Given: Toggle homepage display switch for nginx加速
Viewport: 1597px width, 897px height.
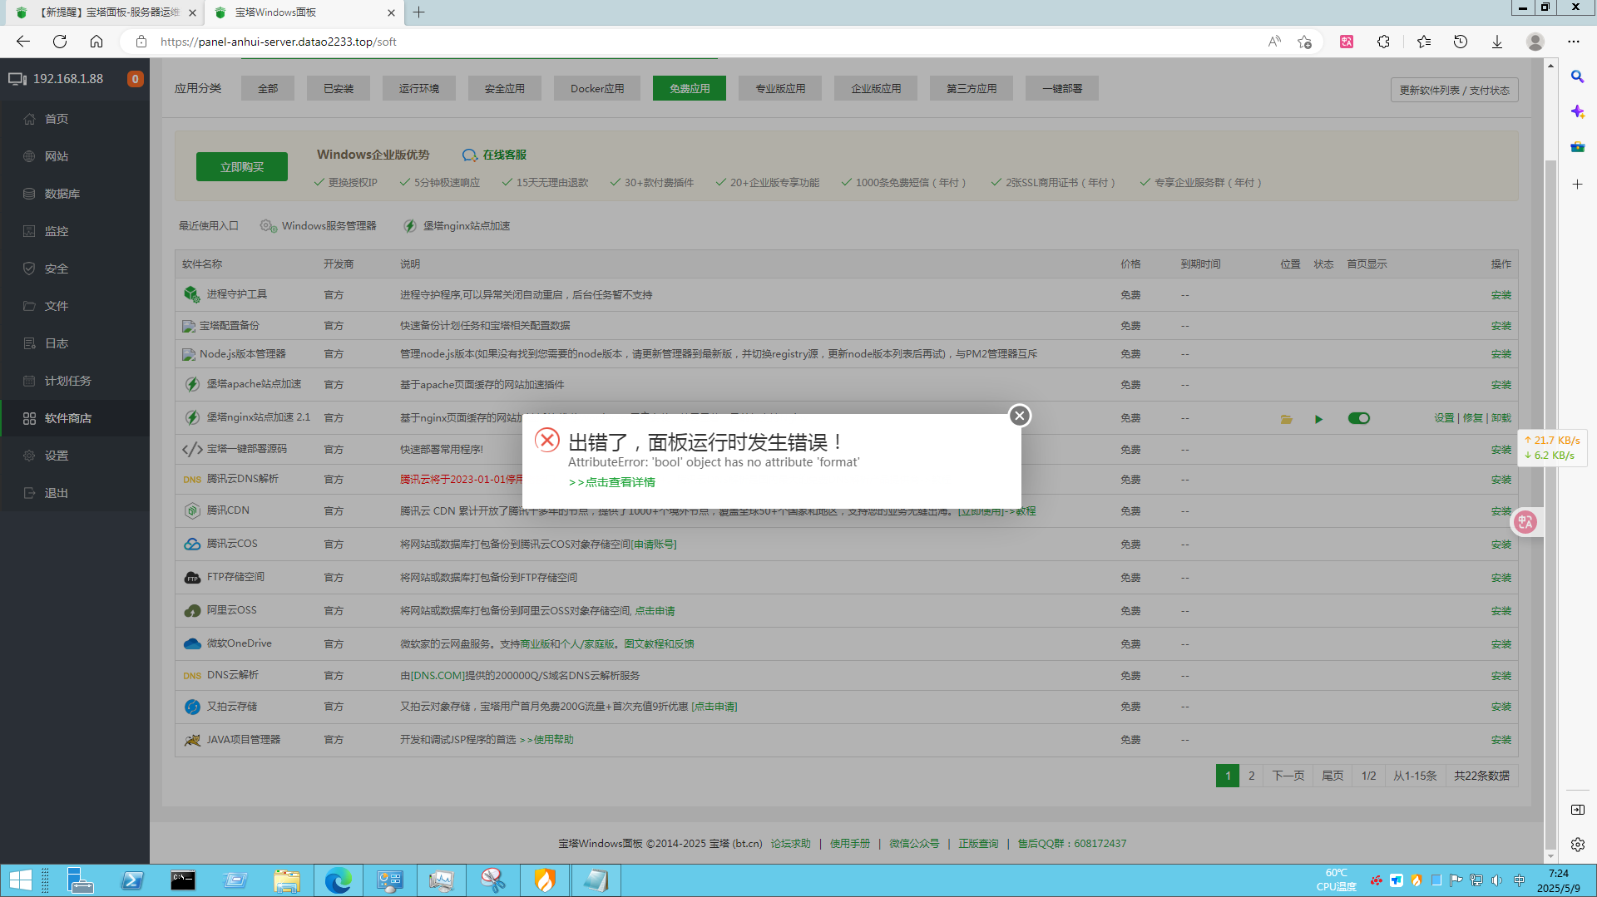Looking at the screenshot, I should pyautogui.click(x=1359, y=418).
